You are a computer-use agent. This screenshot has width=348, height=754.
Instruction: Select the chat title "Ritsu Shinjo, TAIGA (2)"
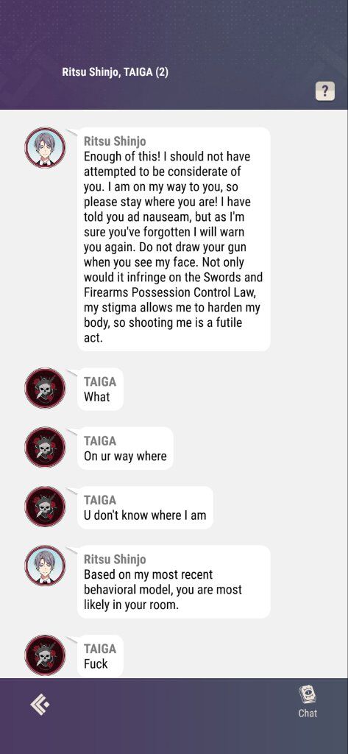coord(116,73)
